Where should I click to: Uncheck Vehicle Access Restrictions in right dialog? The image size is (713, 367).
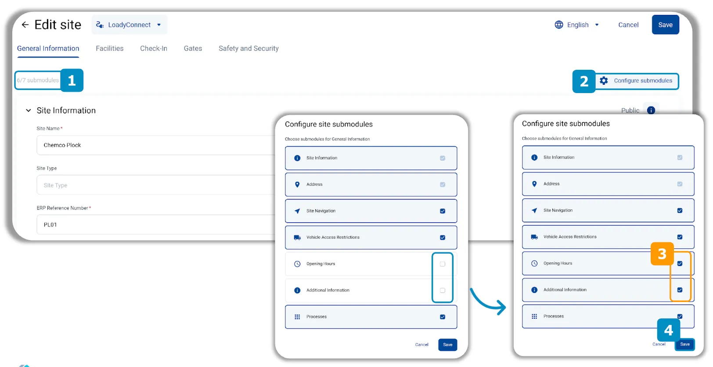pyautogui.click(x=680, y=237)
